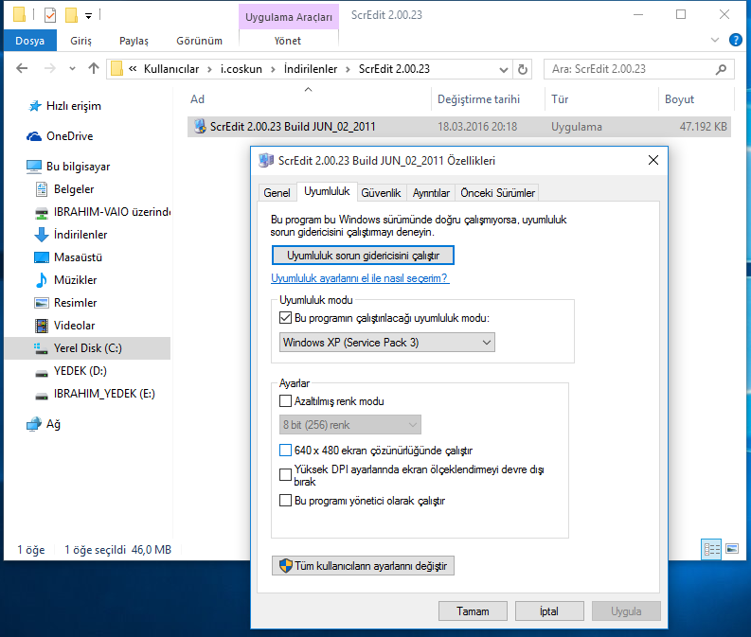Check the Yüksek DPI scaling disable checkbox
The width and height of the screenshot is (751, 637).
pos(285,475)
